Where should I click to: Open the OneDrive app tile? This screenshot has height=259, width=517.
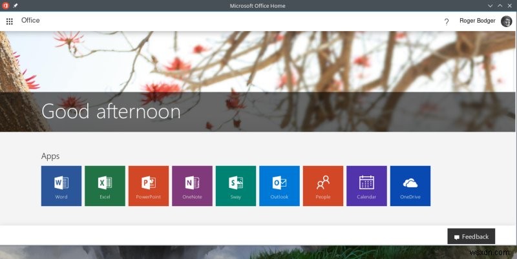(410, 186)
